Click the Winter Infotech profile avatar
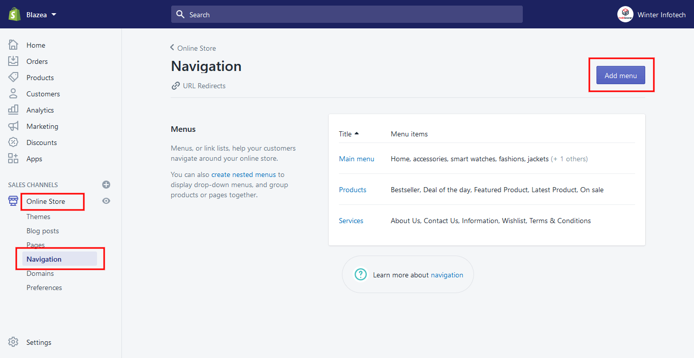The width and height of the screenshot is (694, 358). (x=625, y=14)
